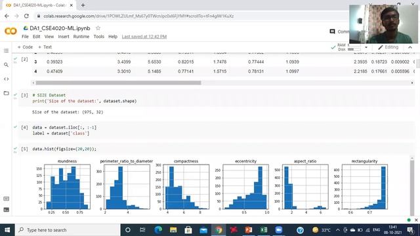Click the aspect_ratio histogram plot
The height and width of the screenshot is (236, 420).
pos(305,187)
